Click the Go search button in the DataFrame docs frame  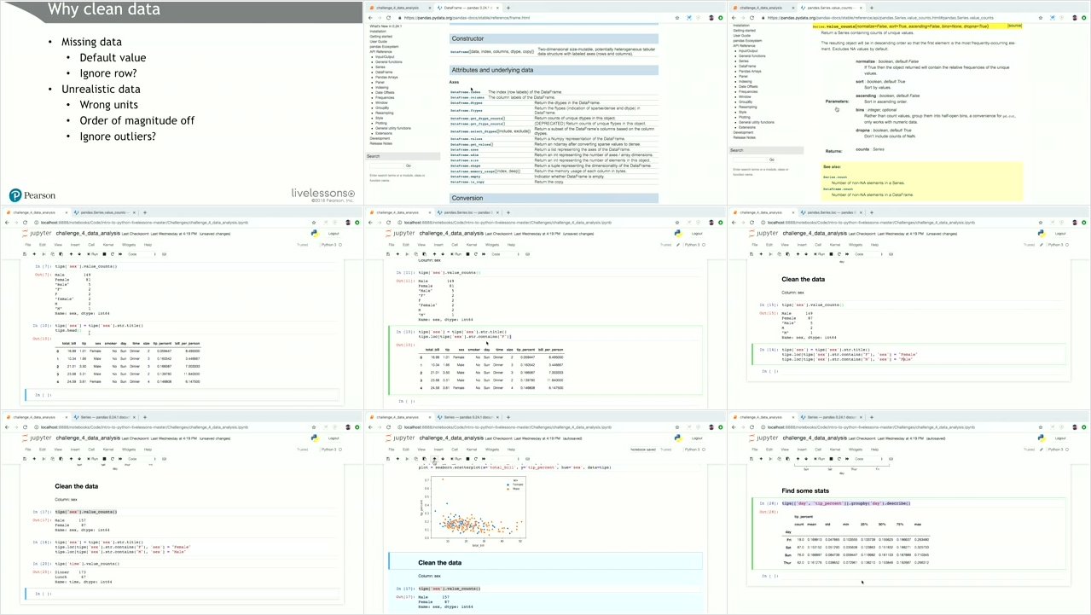tap(409, 165)
